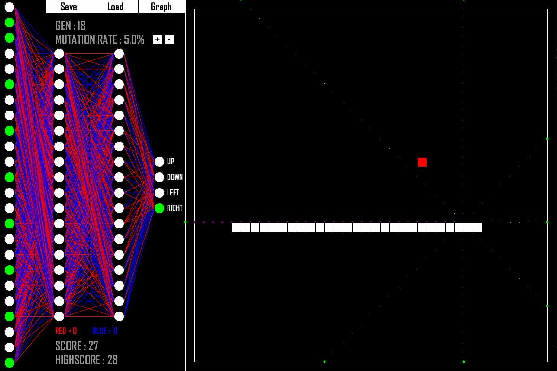Toggle the active green RIGHT output node

point(160,208)
